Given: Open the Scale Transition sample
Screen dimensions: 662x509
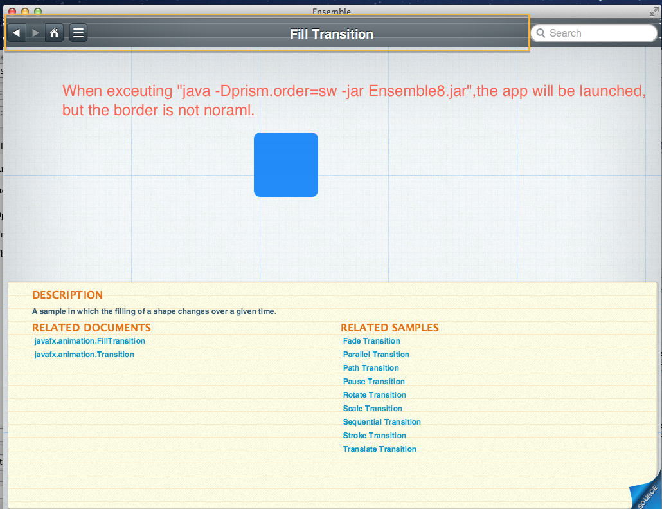Looking at the screenshot, I should [x=373, y=409].
